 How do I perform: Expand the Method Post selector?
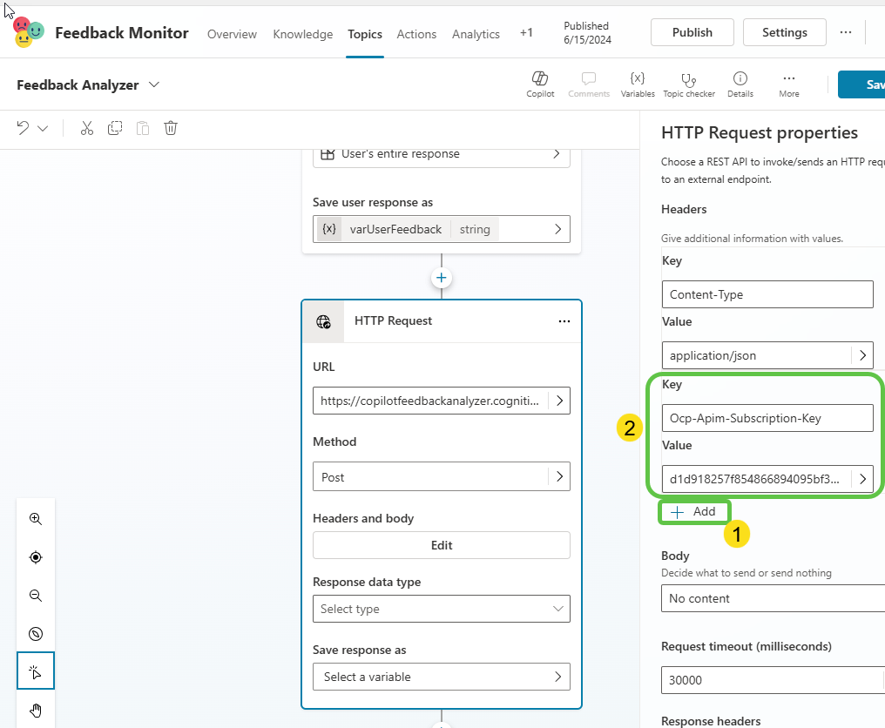point(558,477)
